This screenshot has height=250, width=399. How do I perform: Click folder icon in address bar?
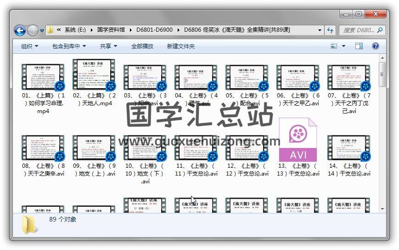tap(50, 30)
